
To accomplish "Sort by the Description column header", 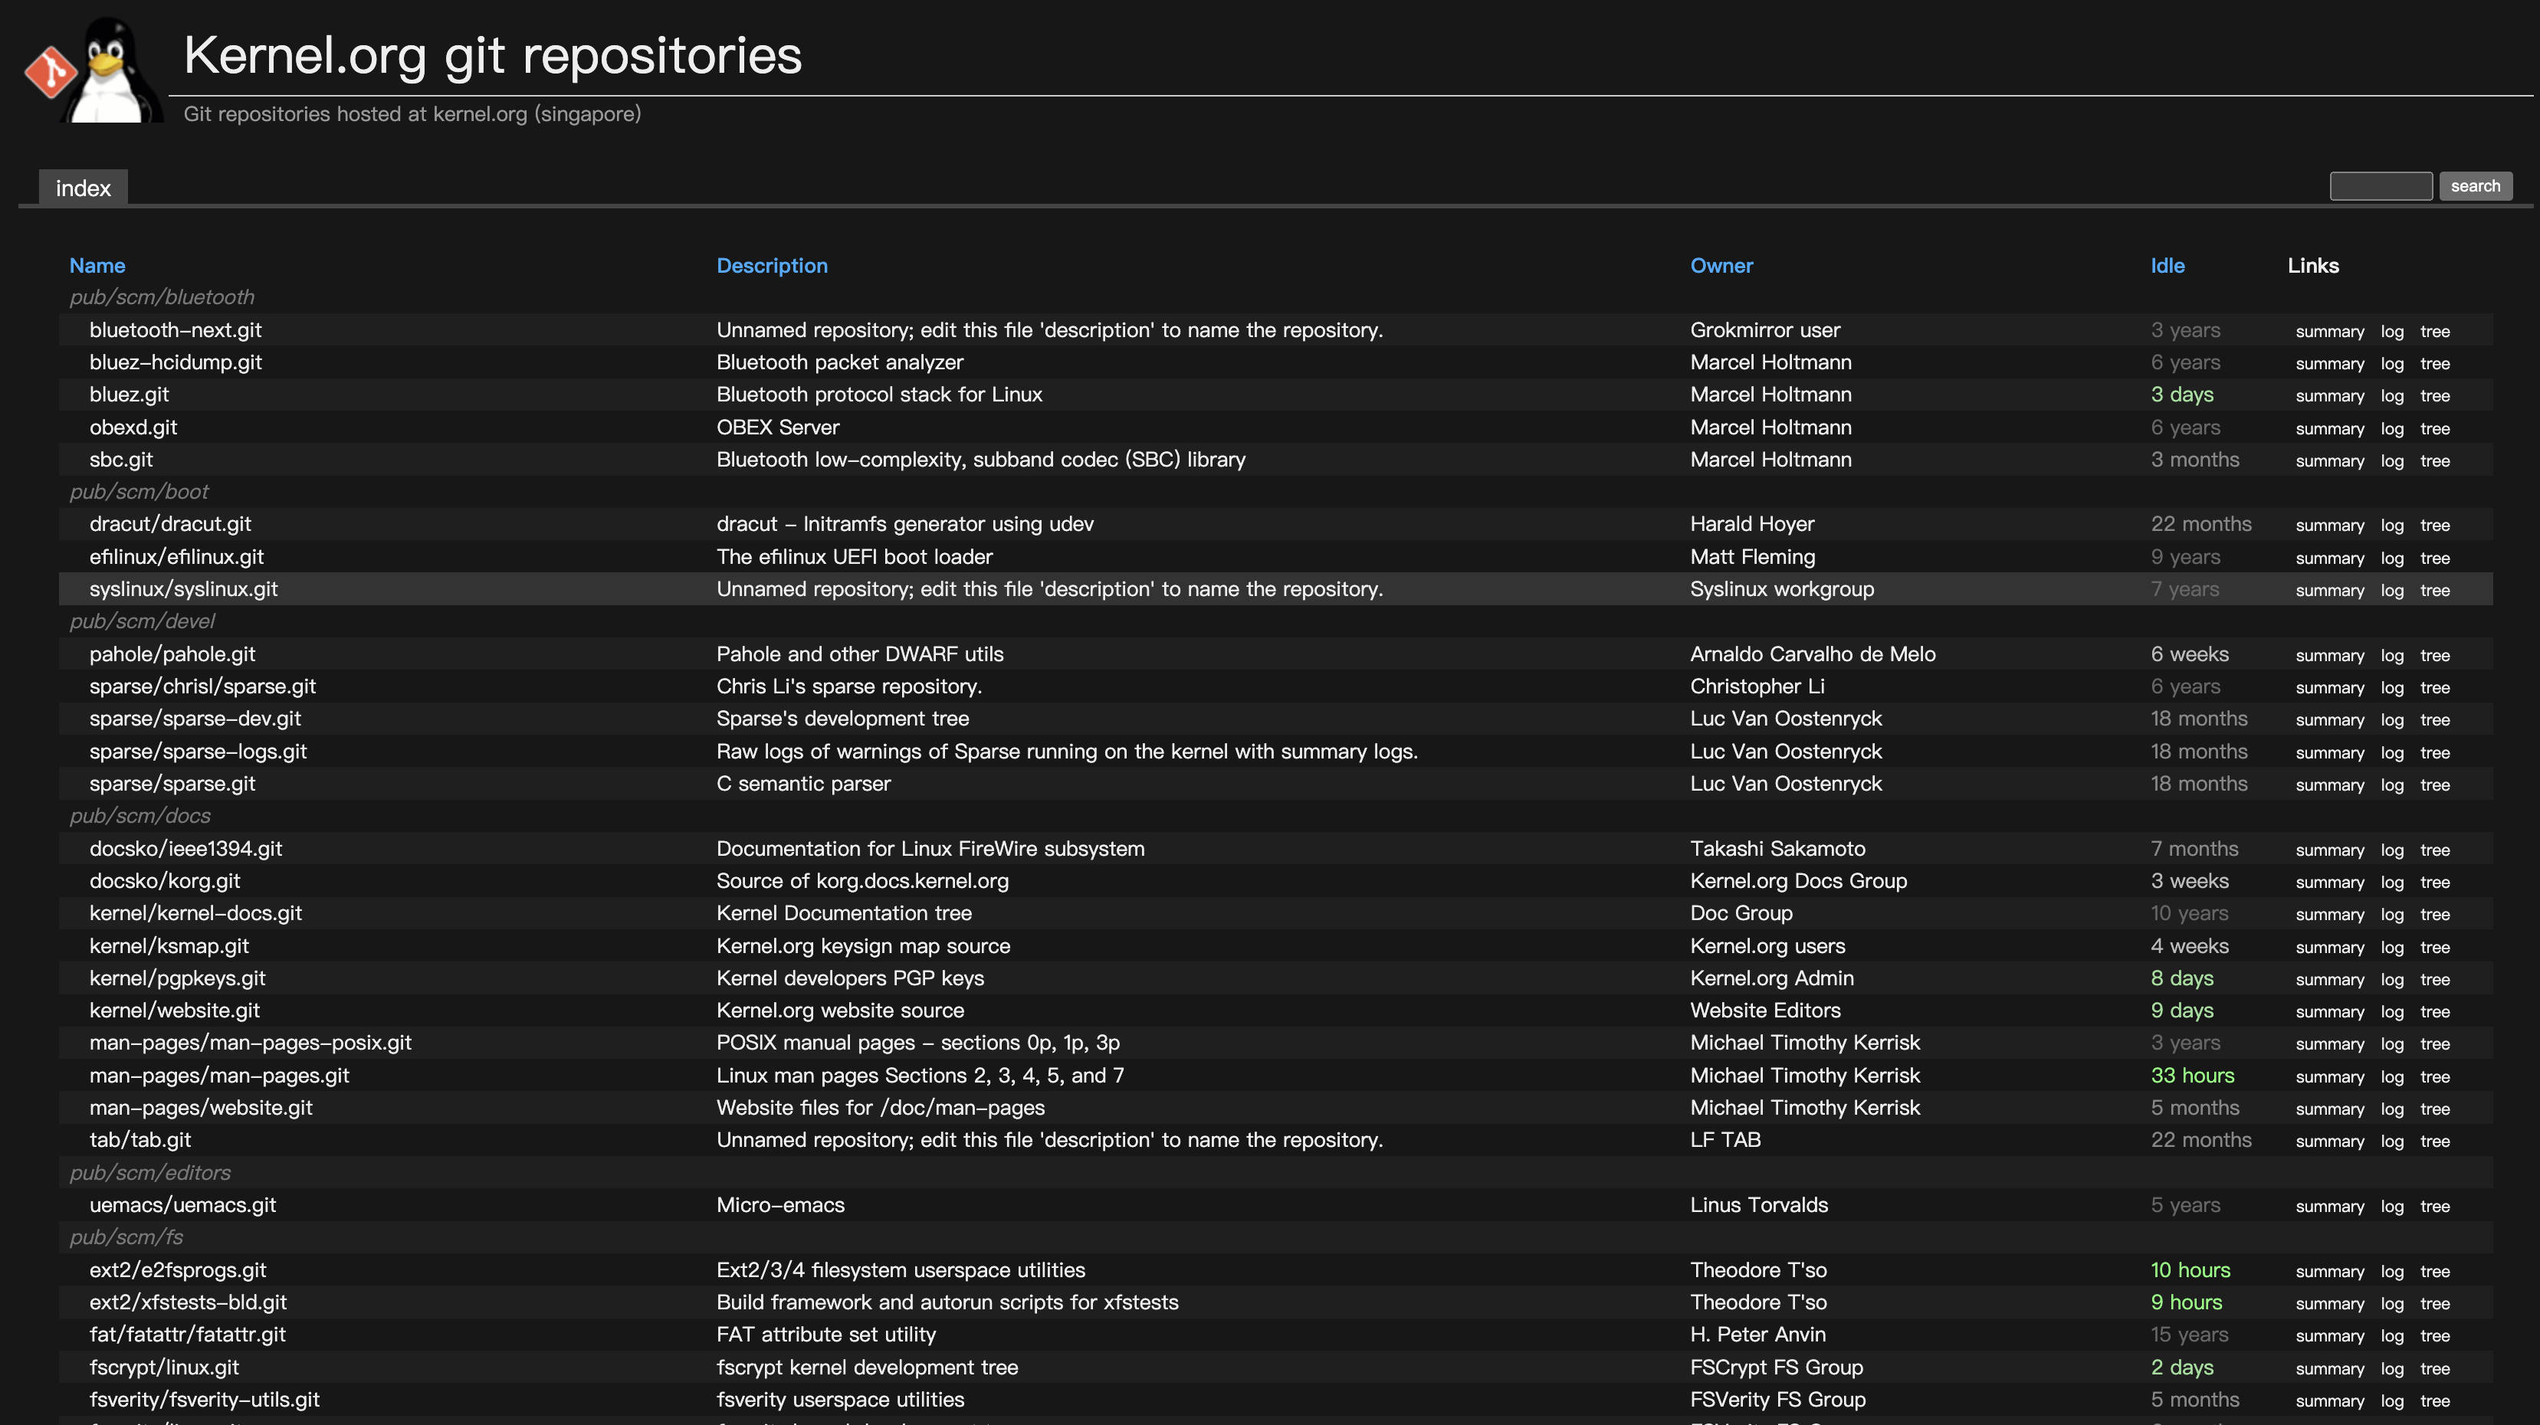I will (771, 266).
